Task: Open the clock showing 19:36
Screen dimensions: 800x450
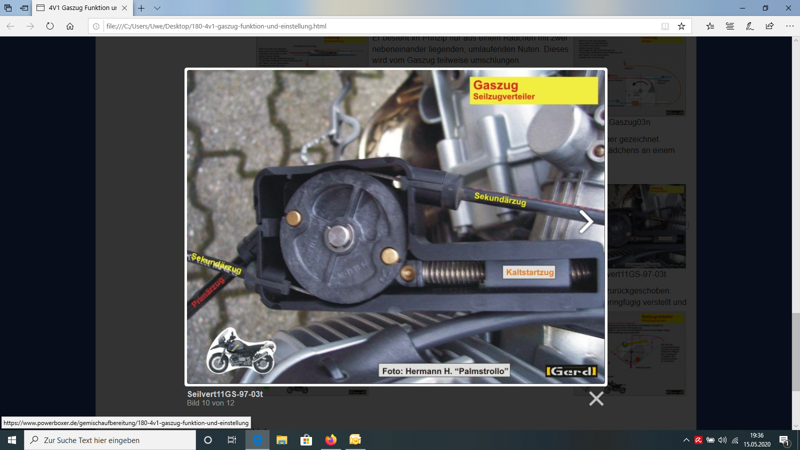Action: [x=757, y=440]
